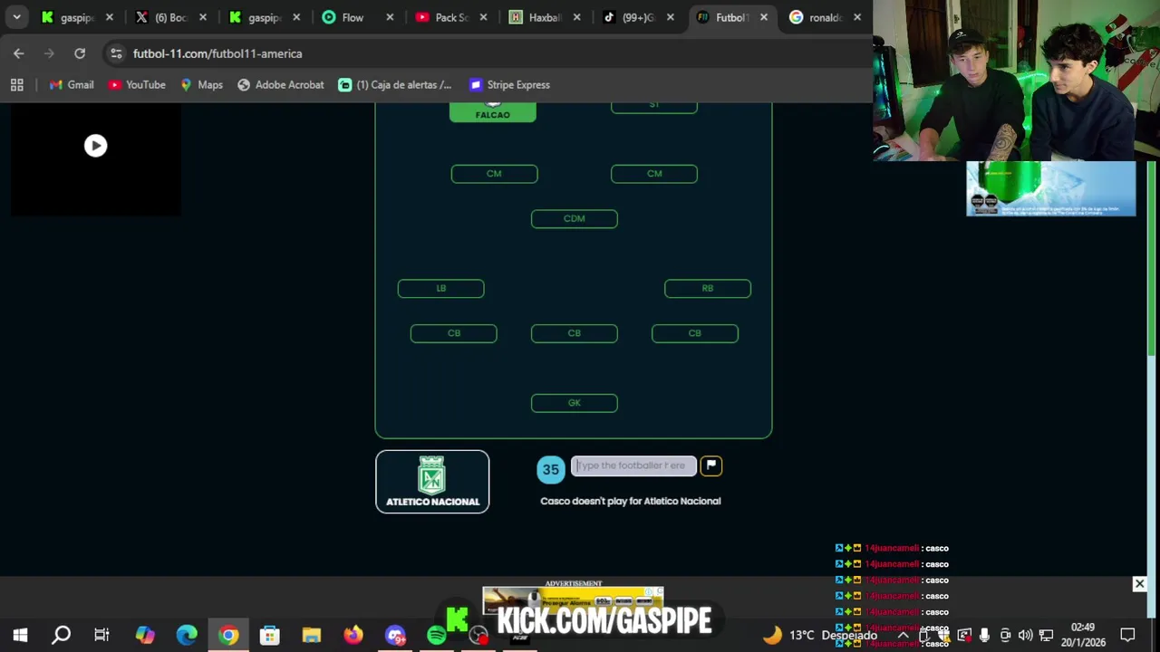Close the Flow tab
The height and width of the screenshot is (652, 1160).
pos(390,17)
